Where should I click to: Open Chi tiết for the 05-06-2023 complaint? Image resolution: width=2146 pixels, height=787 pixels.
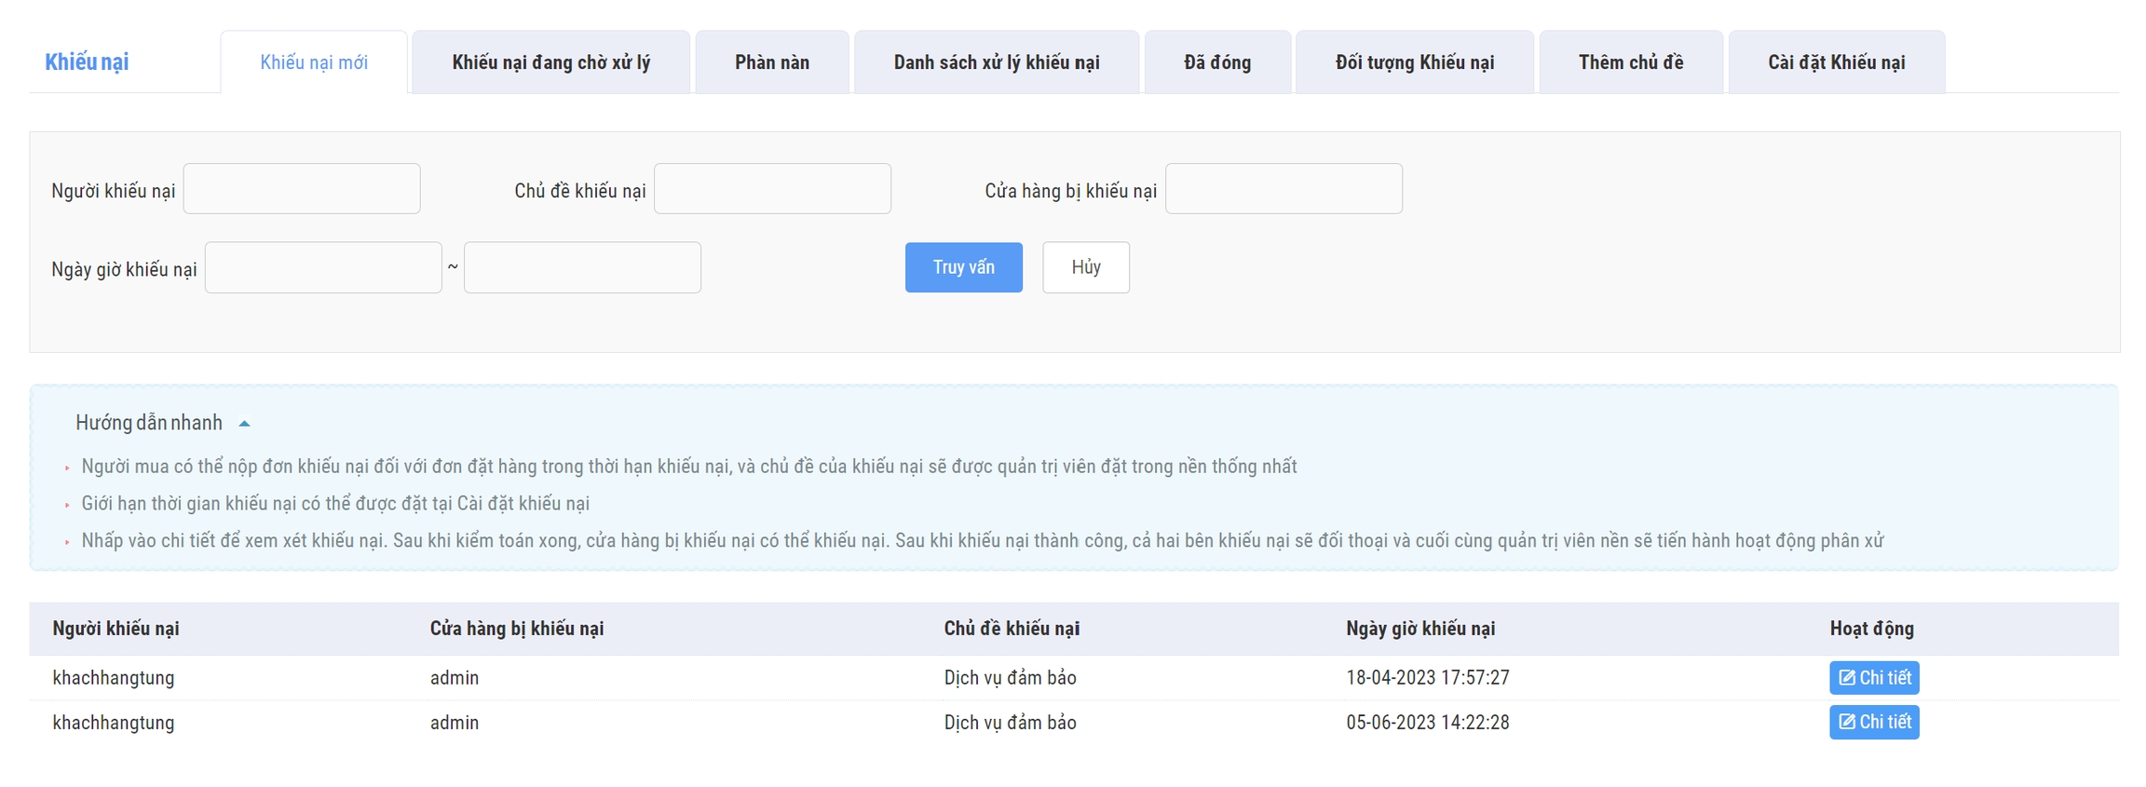coord(1873,722)
